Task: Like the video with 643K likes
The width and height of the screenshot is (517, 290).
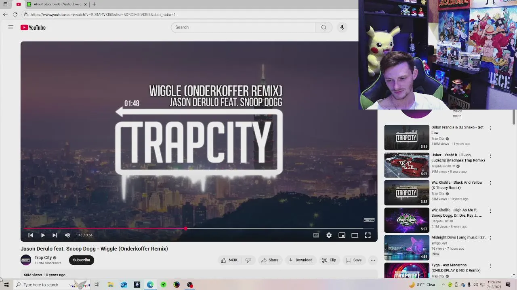Action: (229, 260)
